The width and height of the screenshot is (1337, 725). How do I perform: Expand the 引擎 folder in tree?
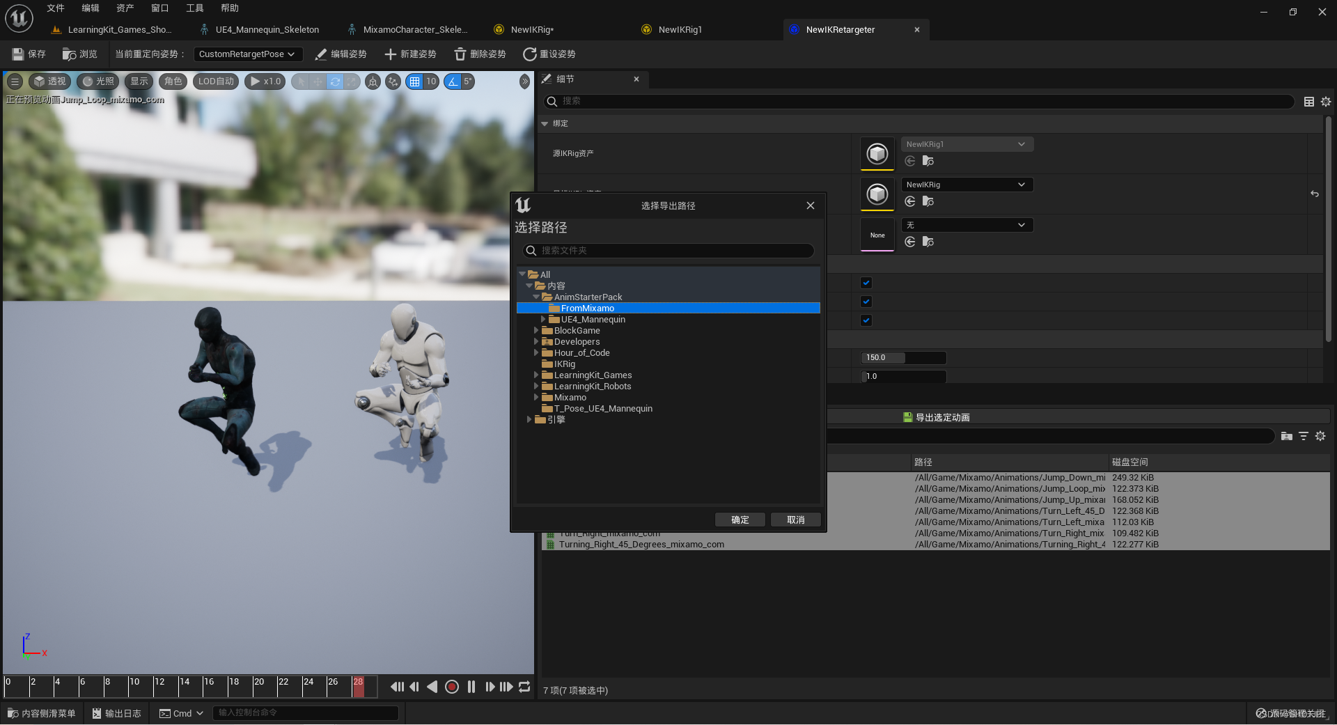529,420
